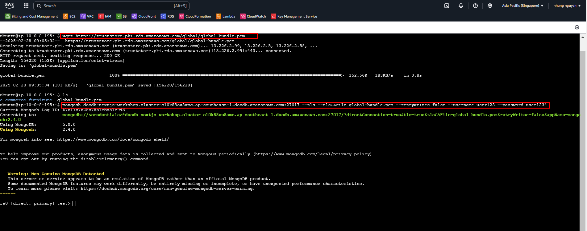Open the CloudFormation service shortcut

pos(195,16)
